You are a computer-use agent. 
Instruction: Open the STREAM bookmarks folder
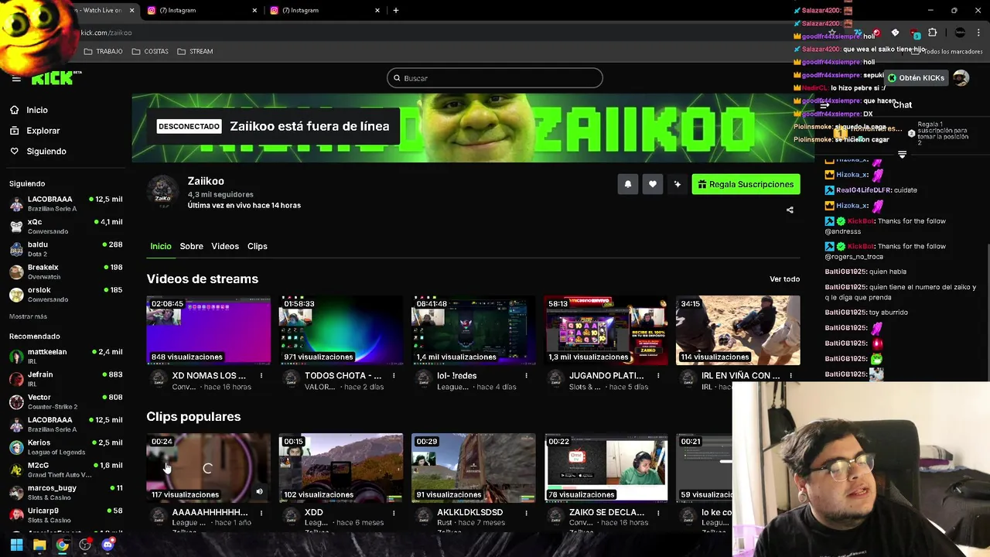click(195, 51)
